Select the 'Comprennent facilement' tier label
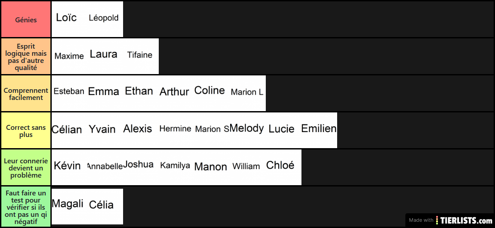495x228 pixels. pyautogui.click(x=26, y=93)
